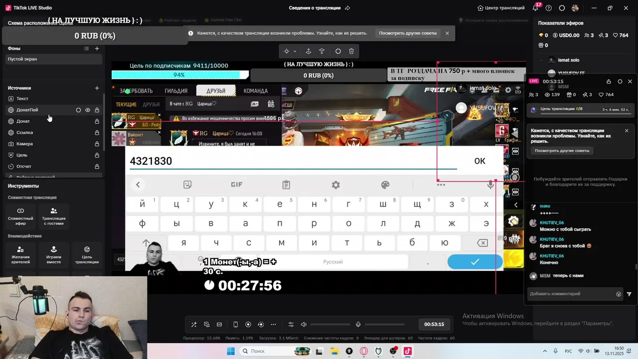Select the Текст source

click(x=54, y=99)
